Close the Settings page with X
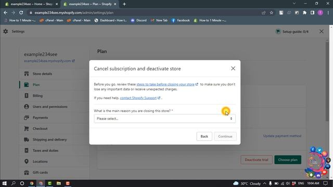Image resolution: width=333 pixels, height=187 pixels. tap(322, 32)
